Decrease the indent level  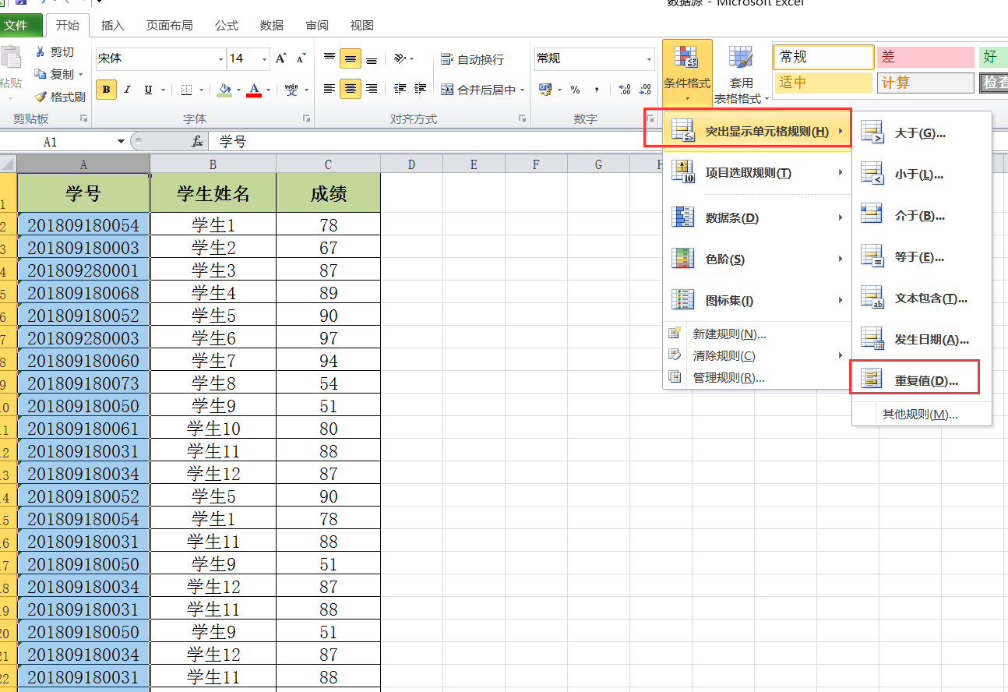400,90
